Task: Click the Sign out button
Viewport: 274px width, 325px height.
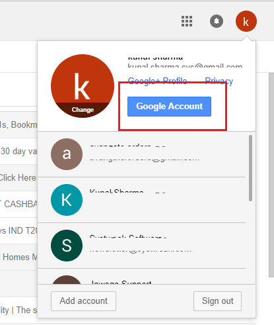Action: point(217,301)
